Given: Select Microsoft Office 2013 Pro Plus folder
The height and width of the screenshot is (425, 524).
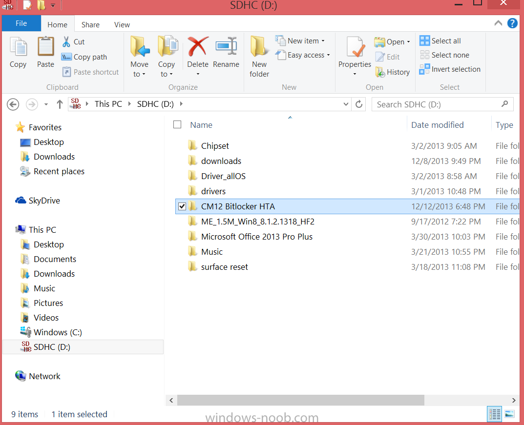Looking at the screenshot, I should (257, 236).
